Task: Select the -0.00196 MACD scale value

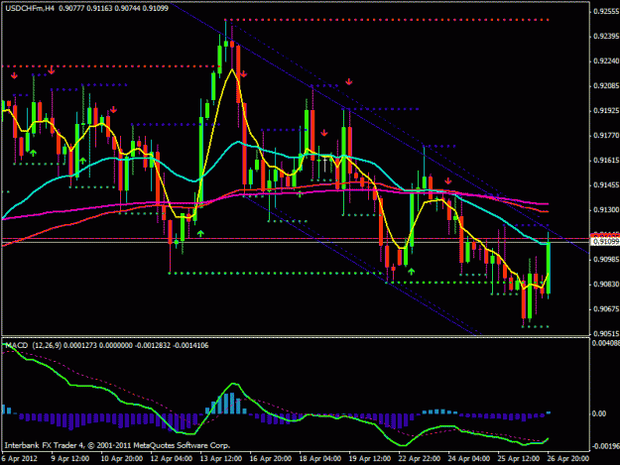Action: click(x=605, y=446)
